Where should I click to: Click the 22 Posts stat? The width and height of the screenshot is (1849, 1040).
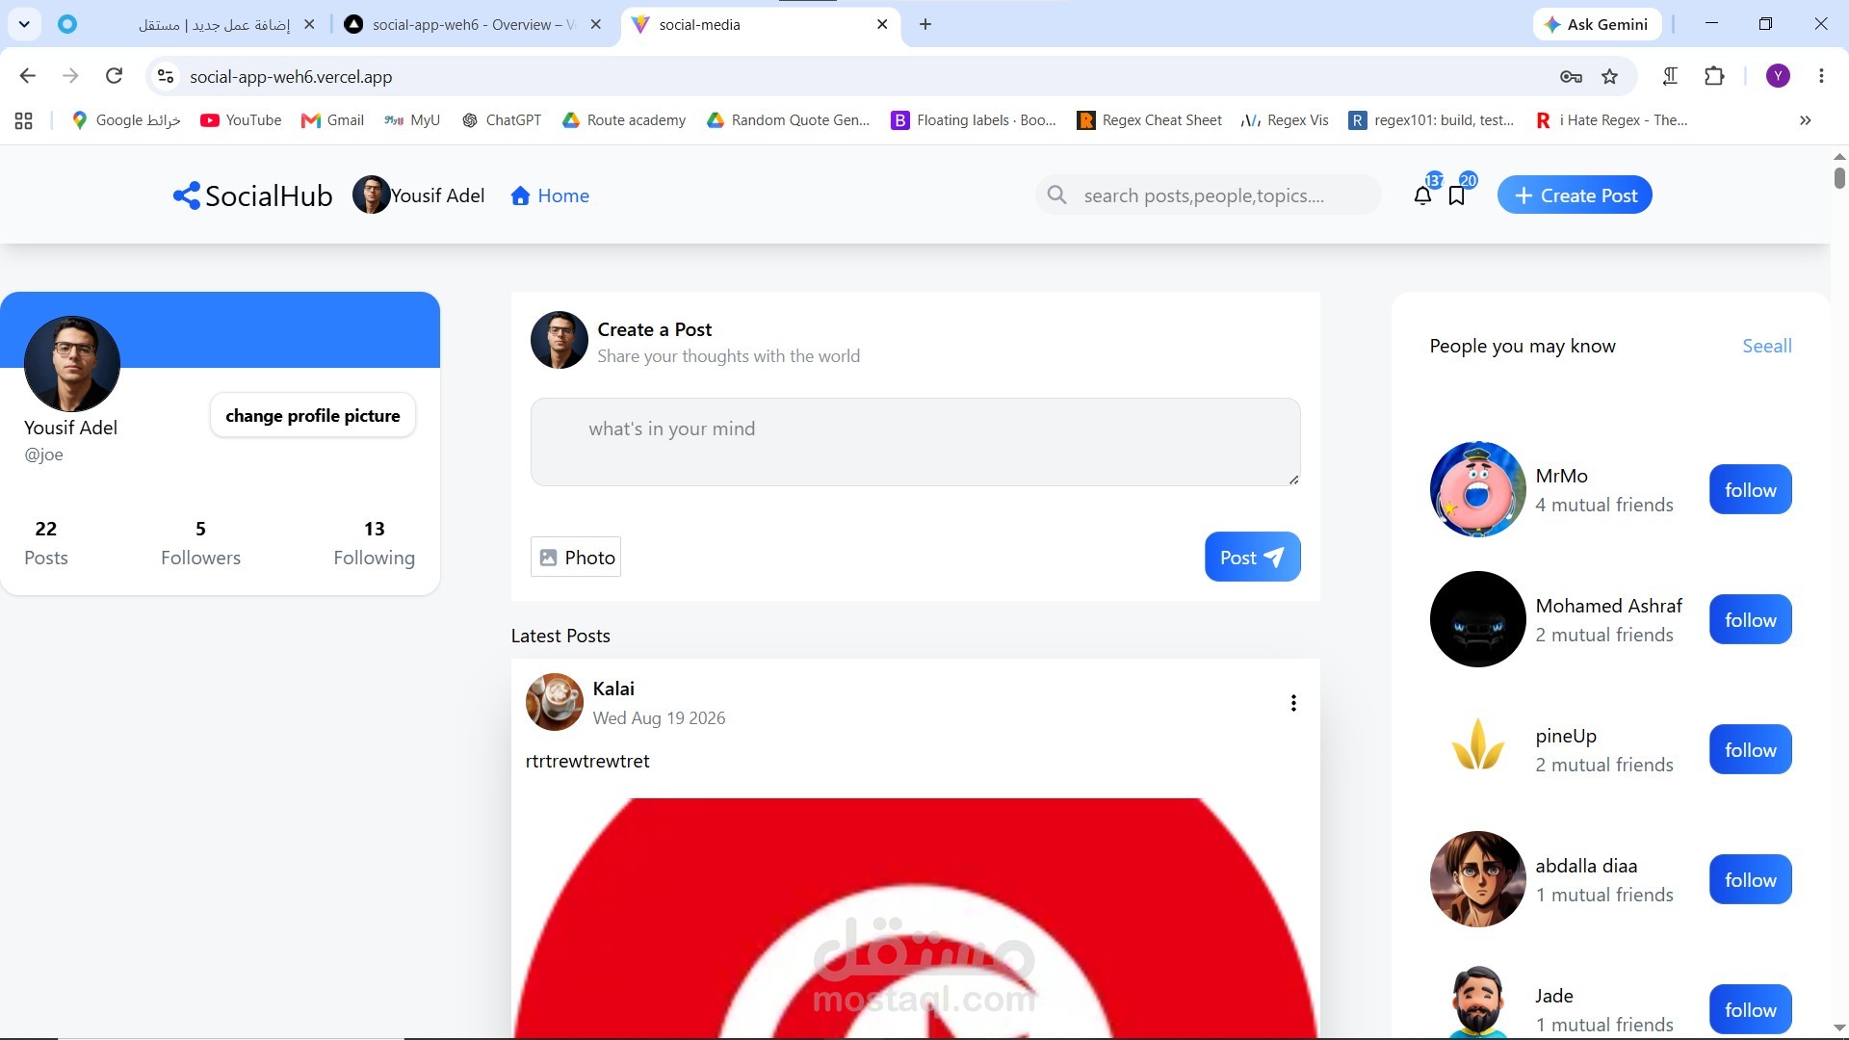click(x=46, y=543)
